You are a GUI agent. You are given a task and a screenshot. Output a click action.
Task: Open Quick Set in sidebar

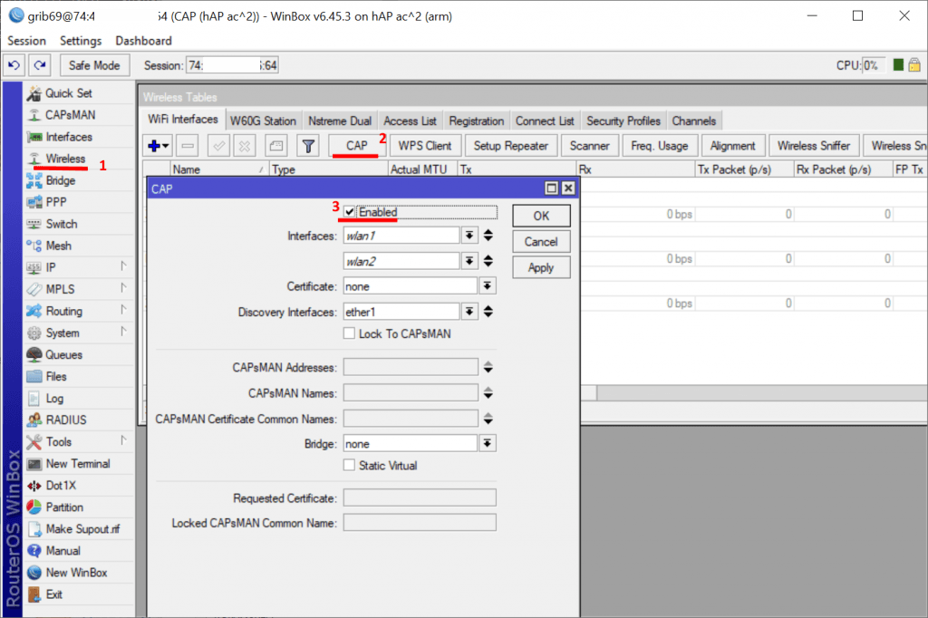point(68,93)
